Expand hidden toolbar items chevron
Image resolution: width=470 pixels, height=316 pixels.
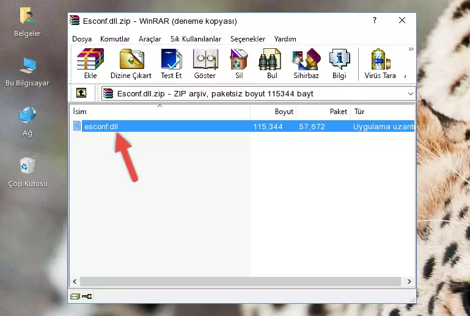(x=411, y=49)
